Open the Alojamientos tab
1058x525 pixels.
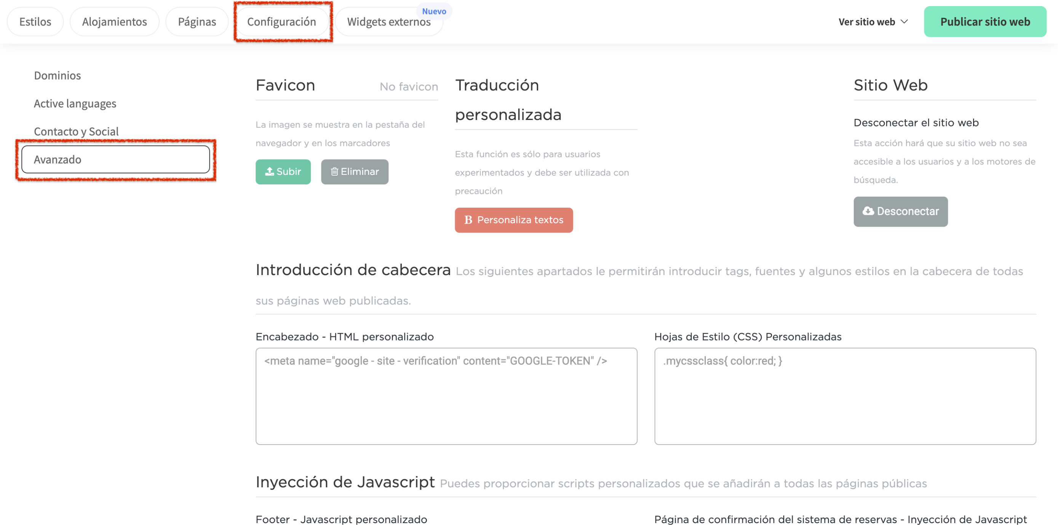pos(115,21)
